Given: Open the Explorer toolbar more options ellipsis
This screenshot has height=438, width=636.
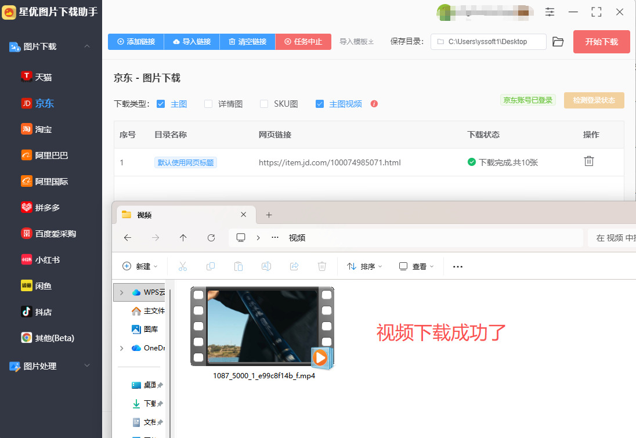Looking at the screenshot, I should click(x=457, y=266).
